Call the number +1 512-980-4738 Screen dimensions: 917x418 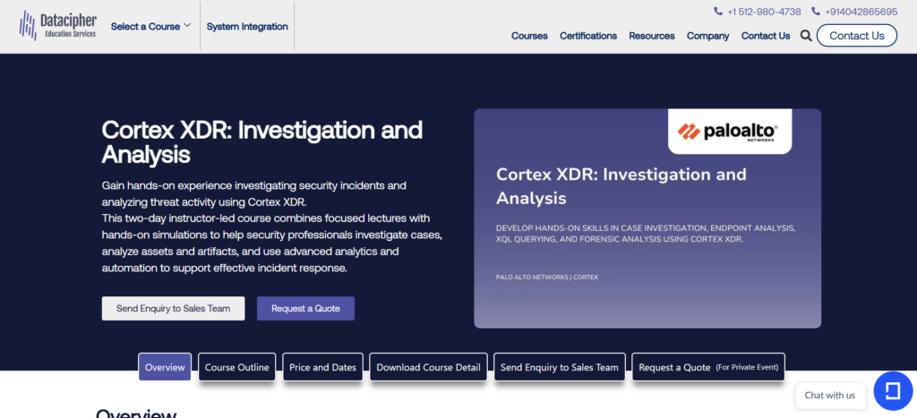[x=764, y=12]
